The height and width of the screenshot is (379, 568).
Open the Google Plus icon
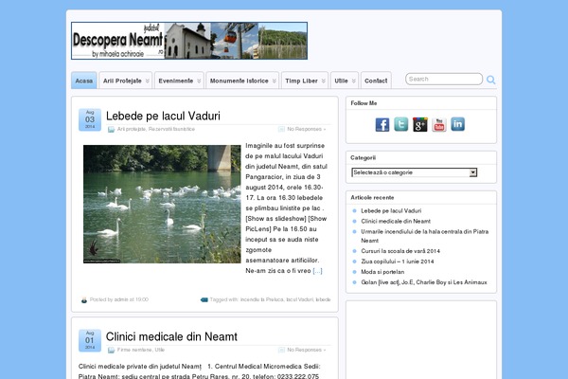(420, 124)
